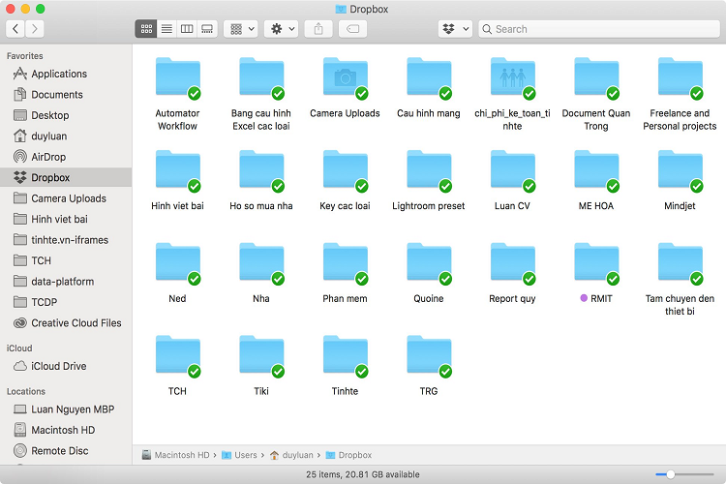Select the Luan CV folder
The height and width of the screenshot is (484, 726).
pyautogui.click(x=513, y=170)
